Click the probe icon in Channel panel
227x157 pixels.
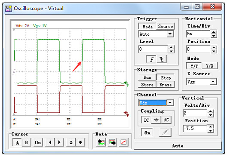[166, 132]
